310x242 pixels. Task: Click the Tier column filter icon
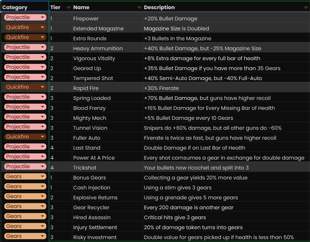69,8
